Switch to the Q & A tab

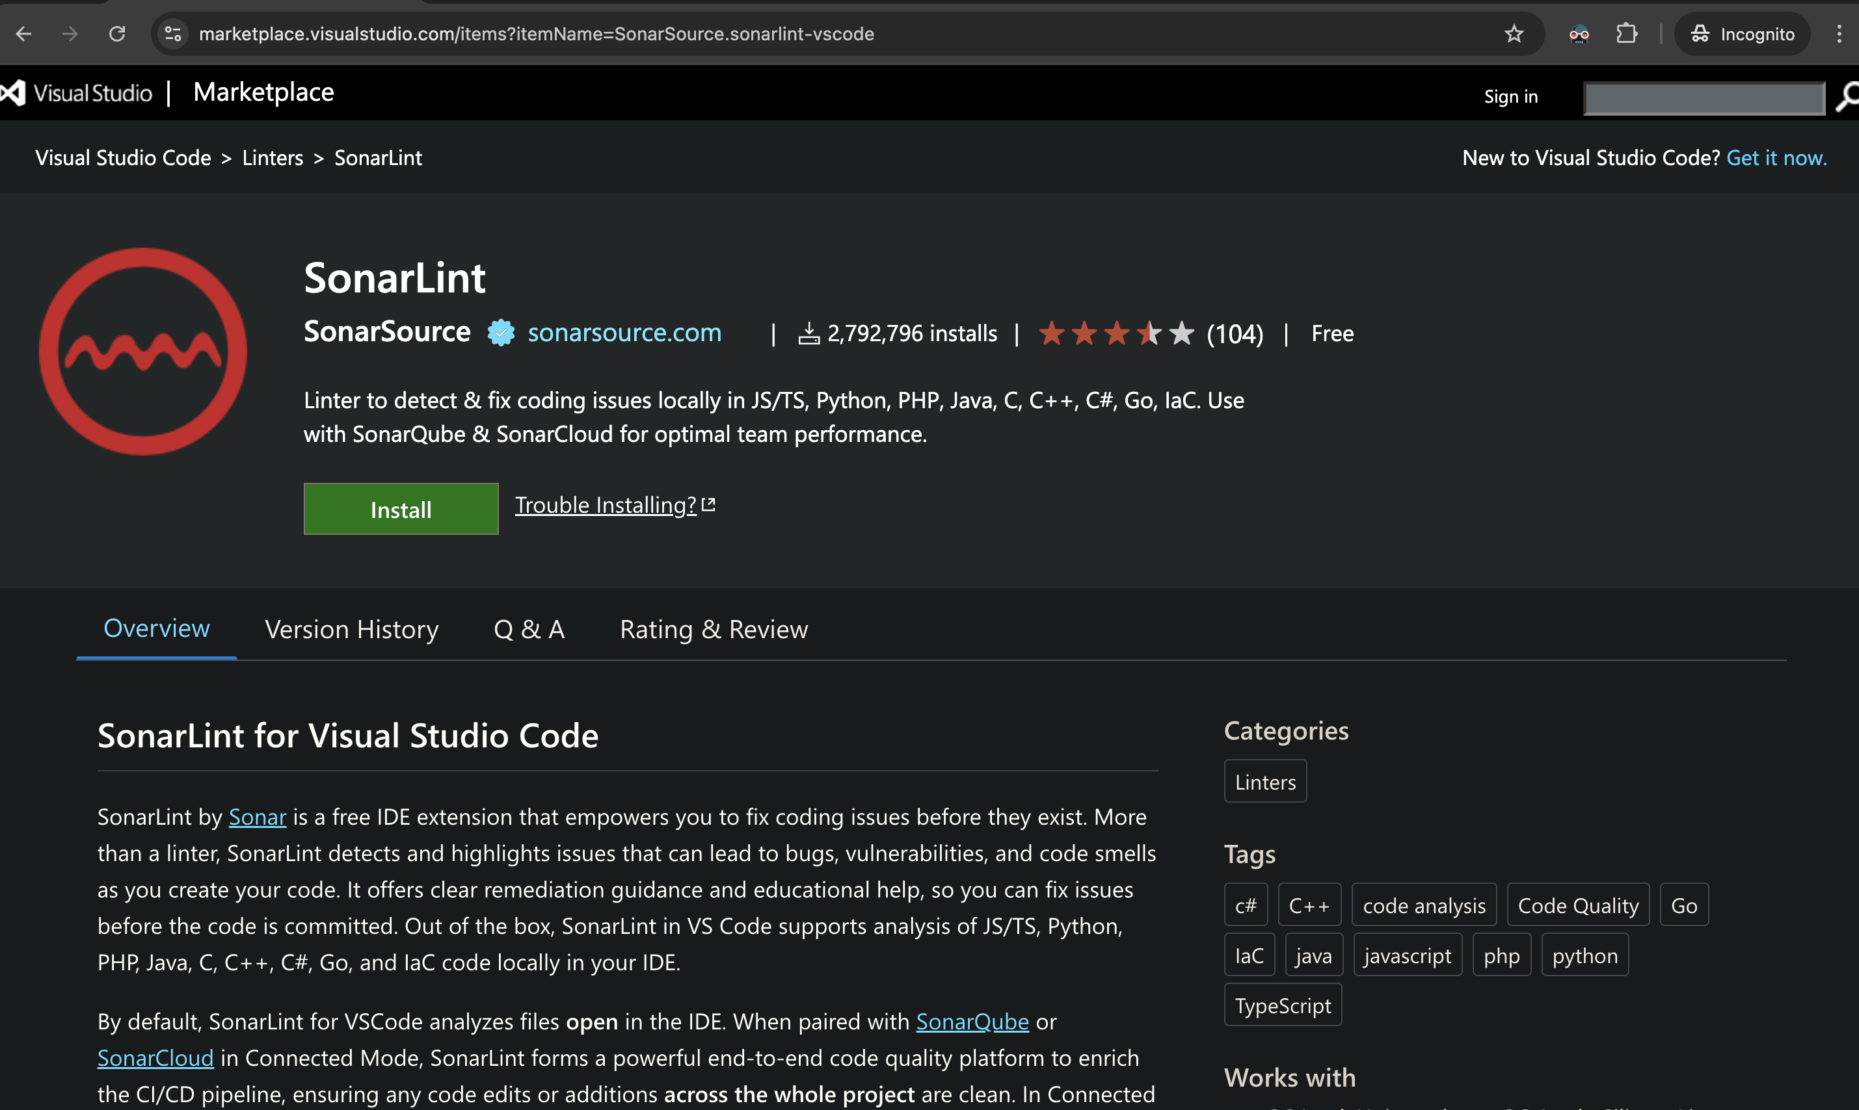pos(529,630)
